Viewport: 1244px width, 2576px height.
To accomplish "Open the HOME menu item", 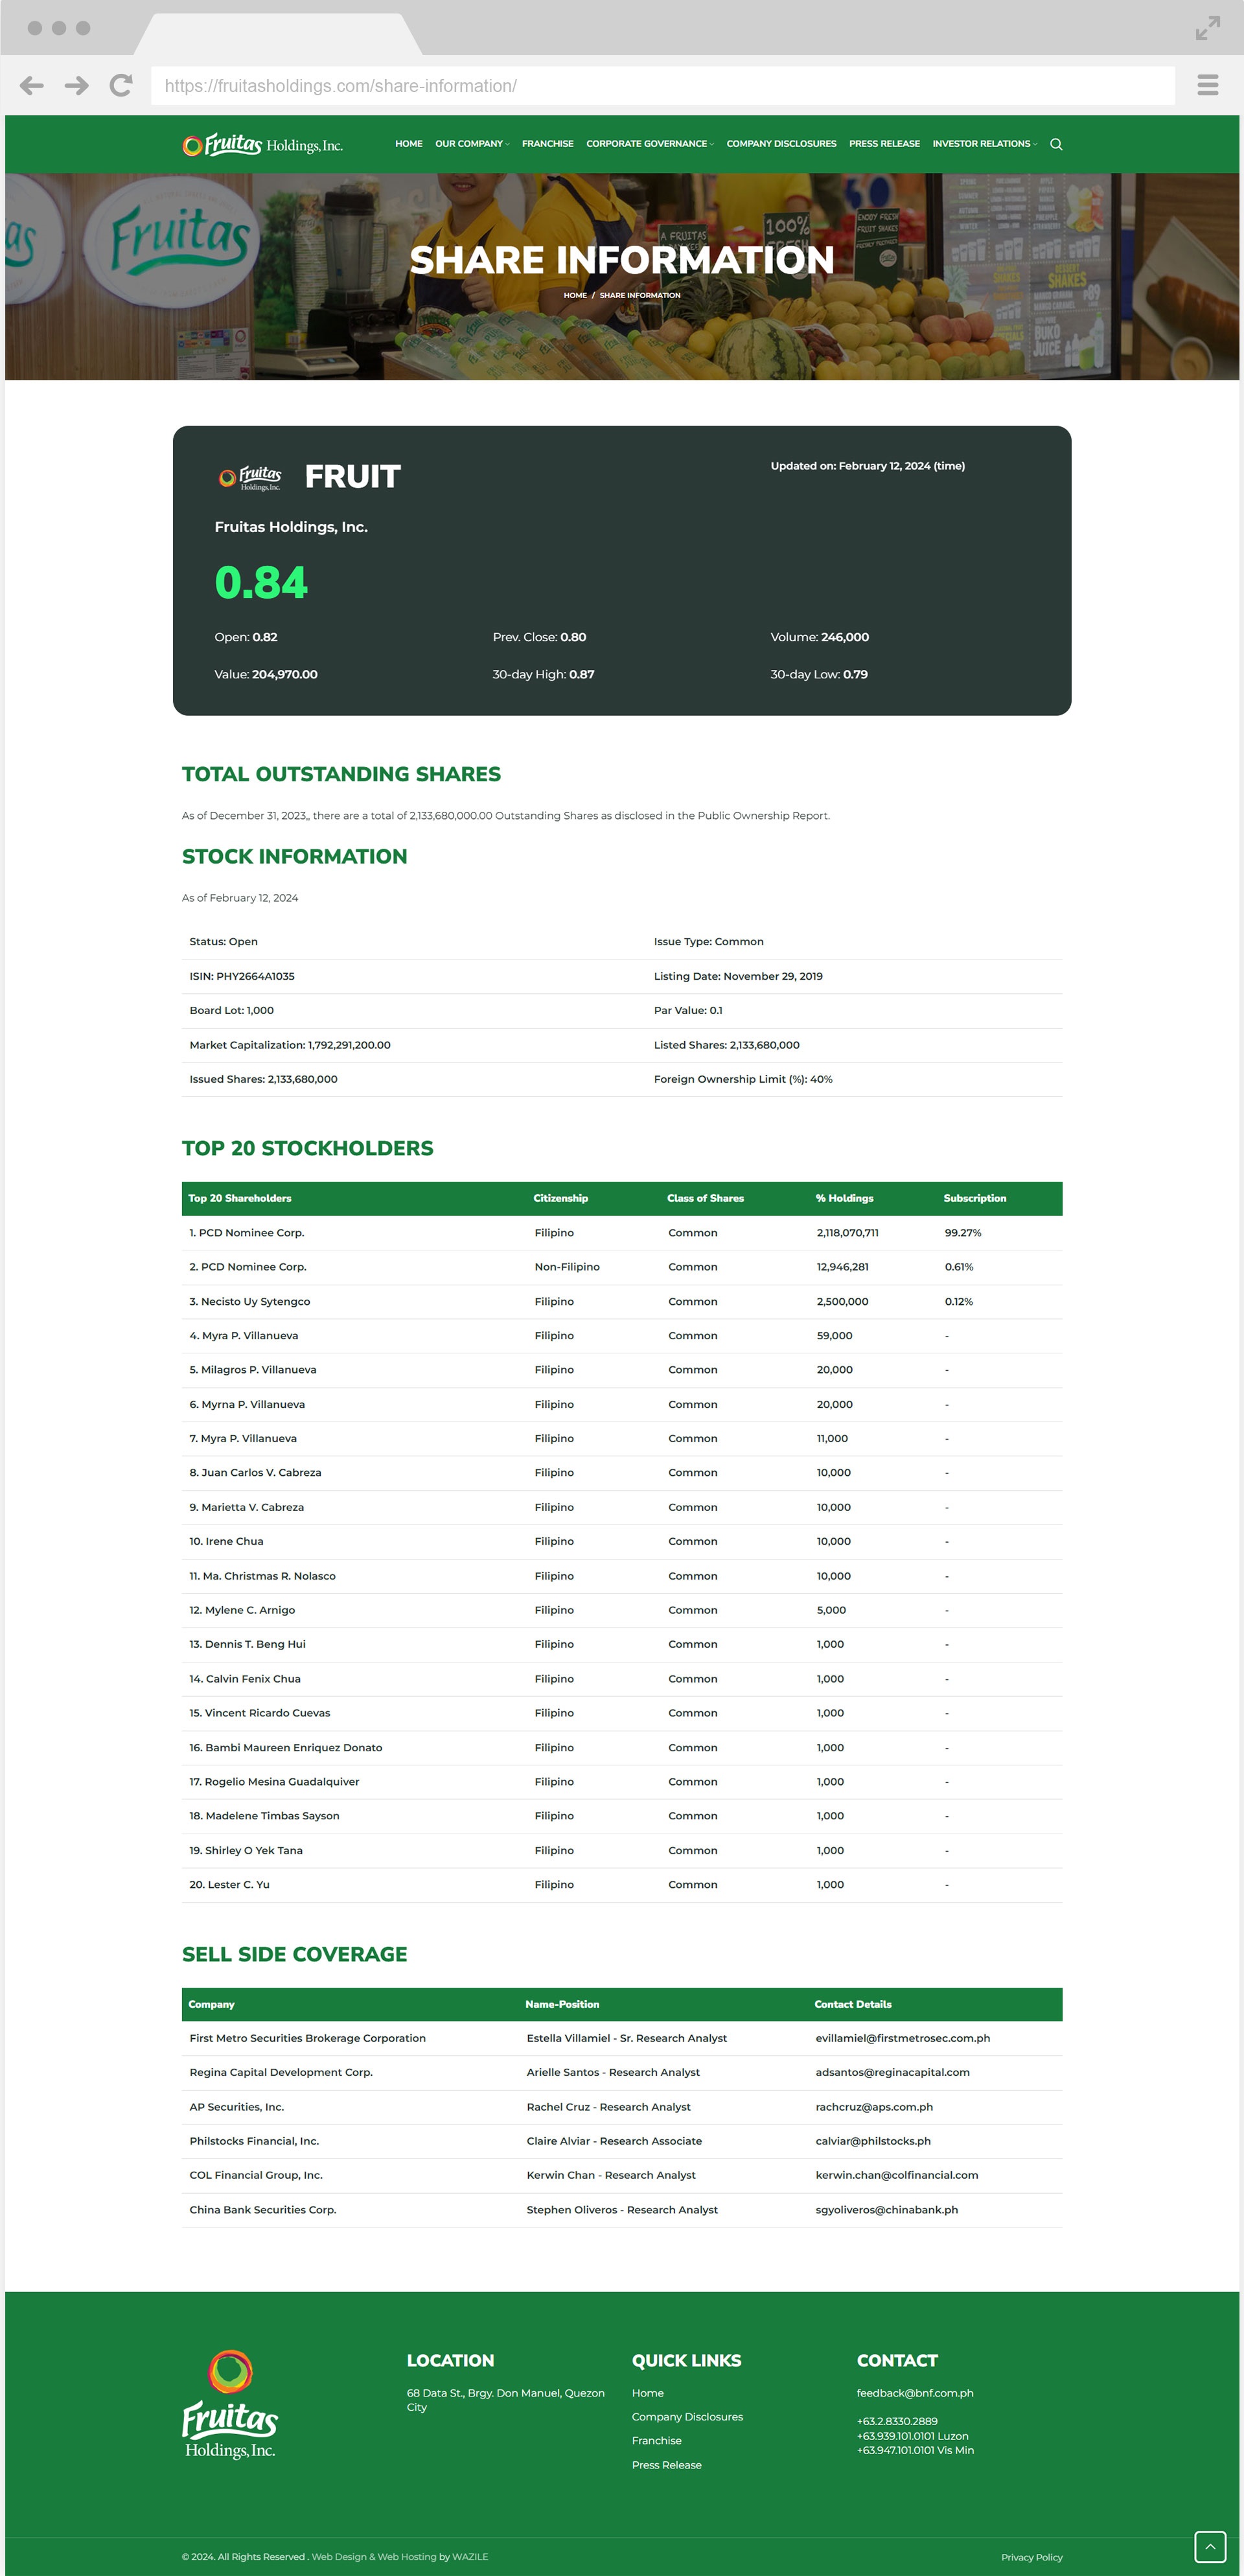I will tap(409, 144).
